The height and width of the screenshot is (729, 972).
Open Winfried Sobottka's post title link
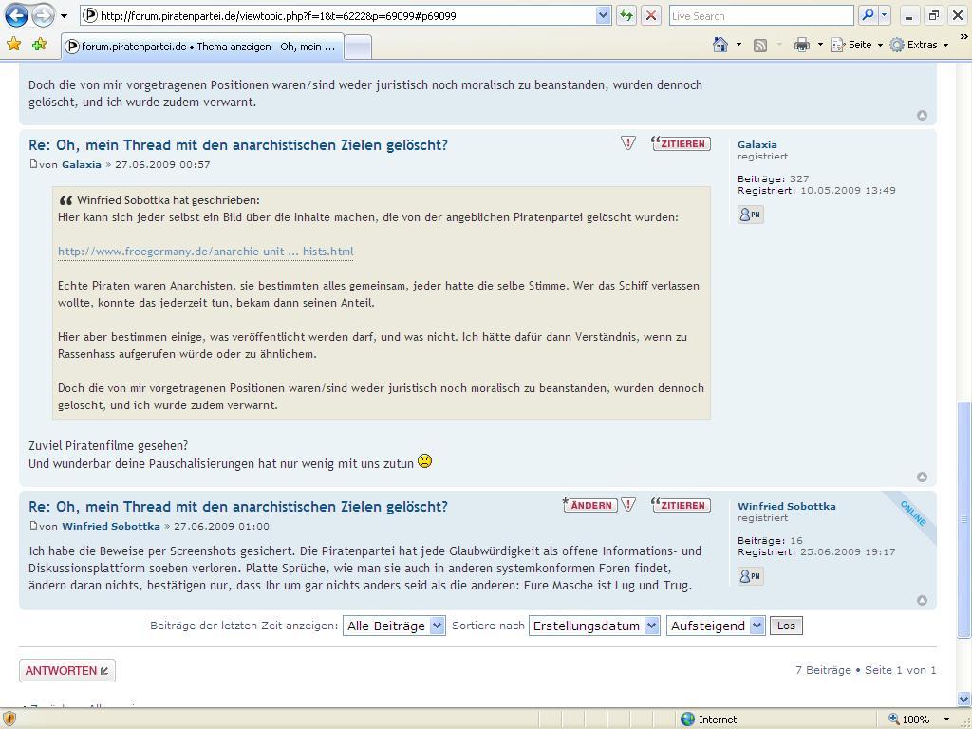click(238, 507)
